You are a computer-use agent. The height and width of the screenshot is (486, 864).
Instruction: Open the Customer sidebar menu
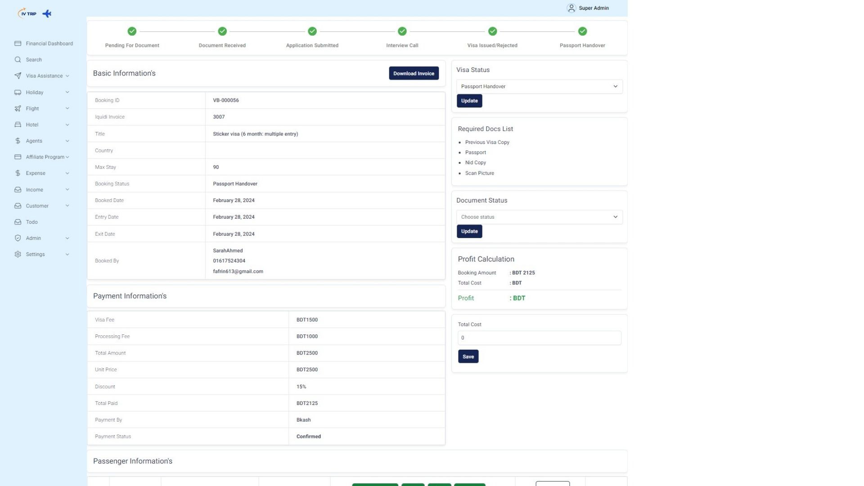37,206
